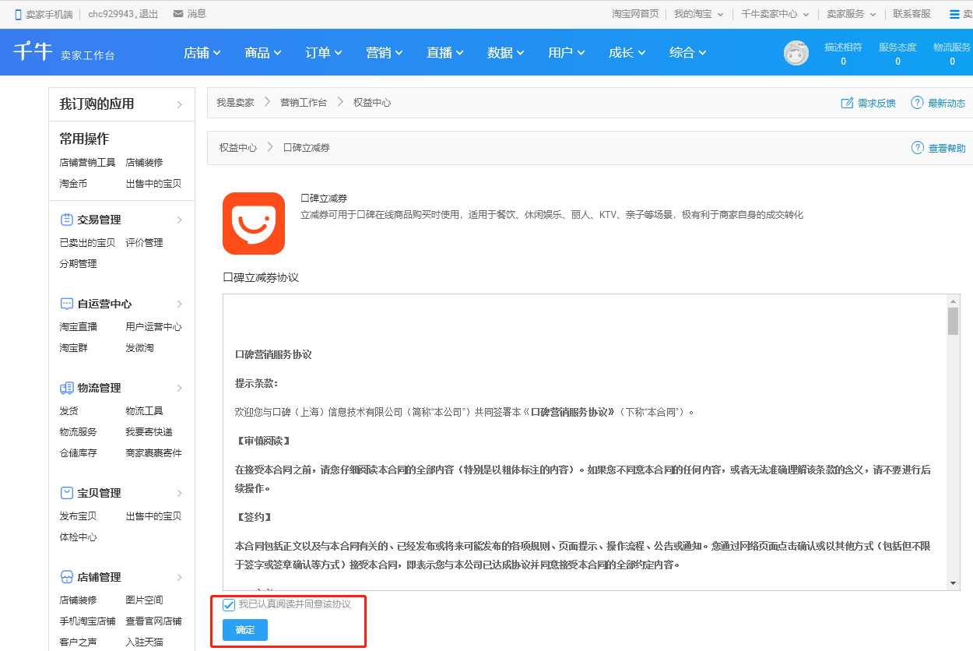Open 淘金币 in sidebar
Screen dimensions: 973x651
[73, 184]
